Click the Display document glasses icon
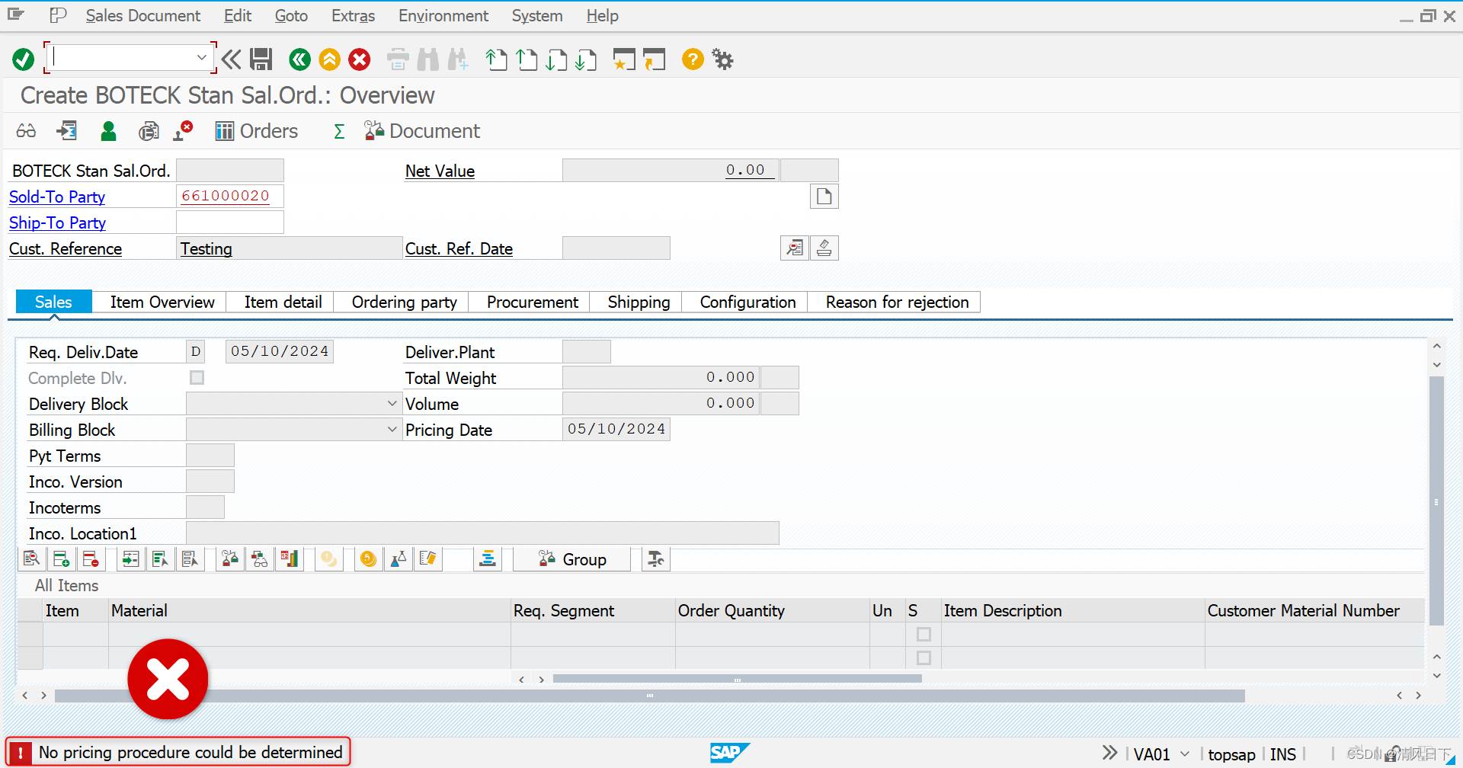This screenshot has height=768, width=1463. (x=26, y=131)
